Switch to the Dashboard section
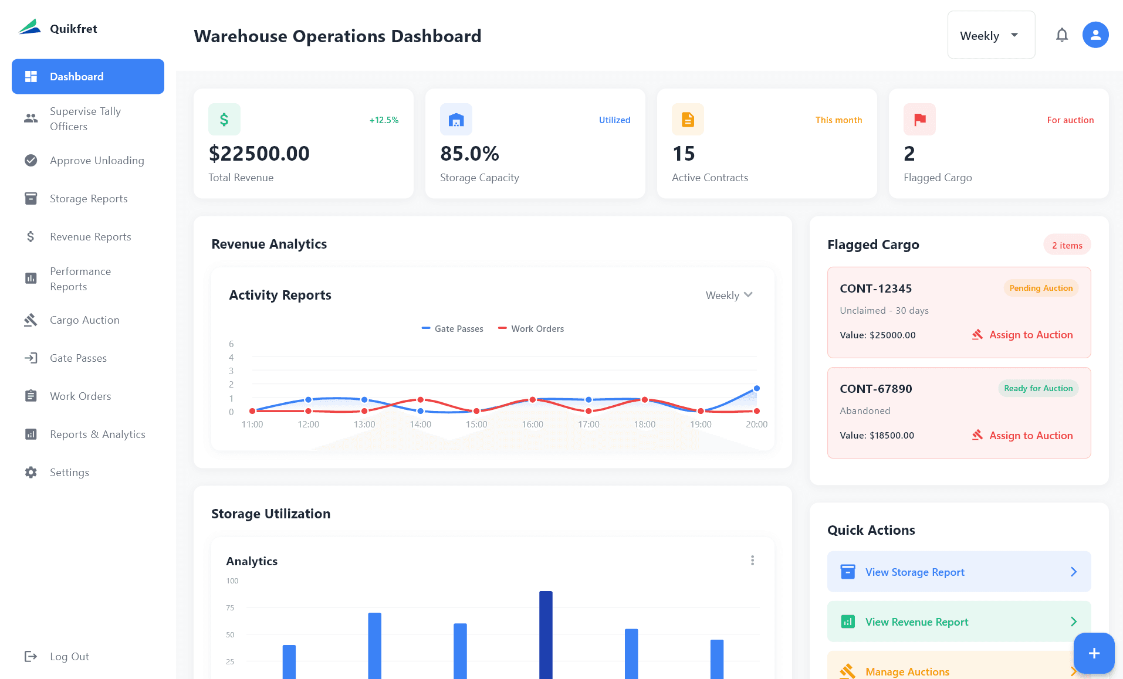The width and height of the screenshot is (1123, 679). tap(76, 76)
